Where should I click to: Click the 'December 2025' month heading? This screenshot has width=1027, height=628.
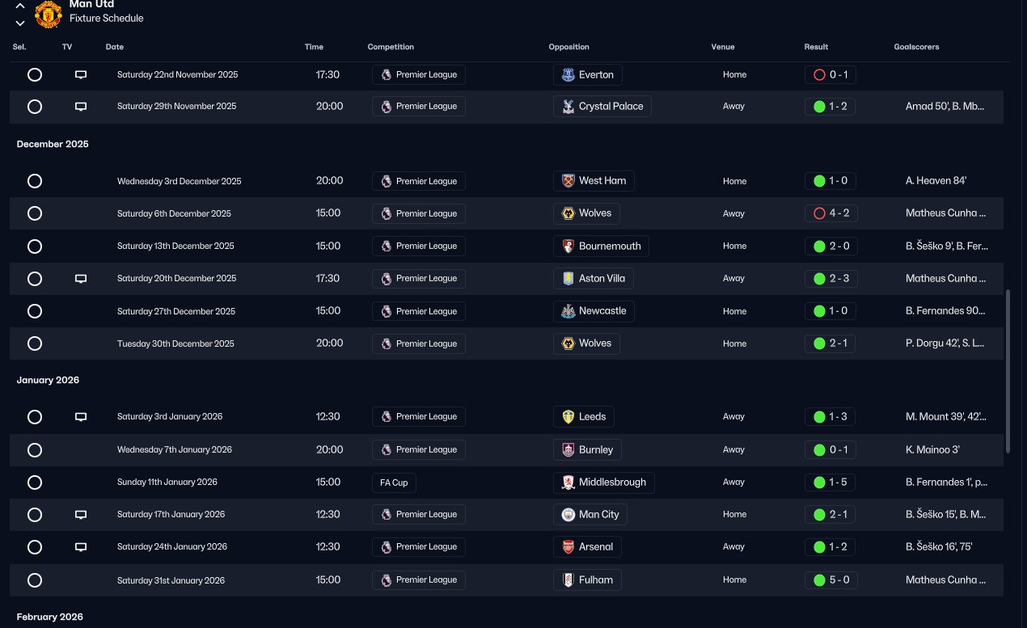[53, 144]
